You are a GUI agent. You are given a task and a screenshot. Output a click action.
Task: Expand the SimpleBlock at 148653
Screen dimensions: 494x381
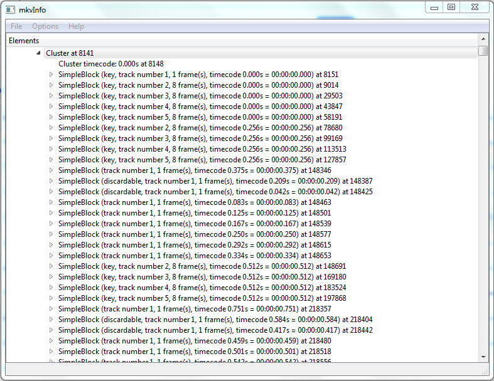pos(51,256)
